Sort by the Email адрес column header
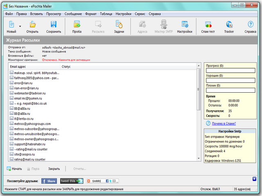 coord(34,67)
